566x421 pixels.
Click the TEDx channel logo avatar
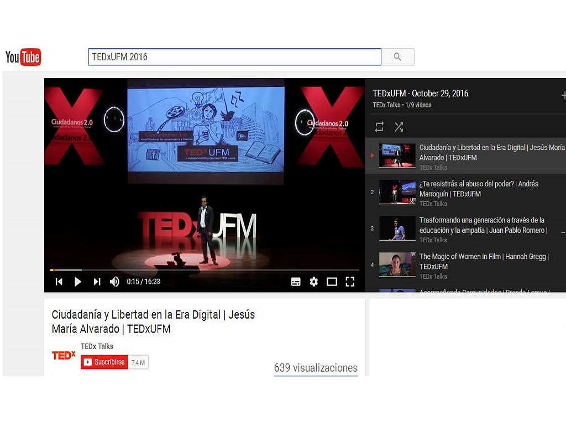tap(64, 356)
